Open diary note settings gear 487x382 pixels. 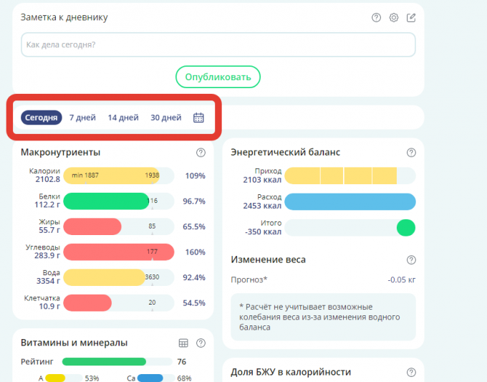click(x=394, y=18)
